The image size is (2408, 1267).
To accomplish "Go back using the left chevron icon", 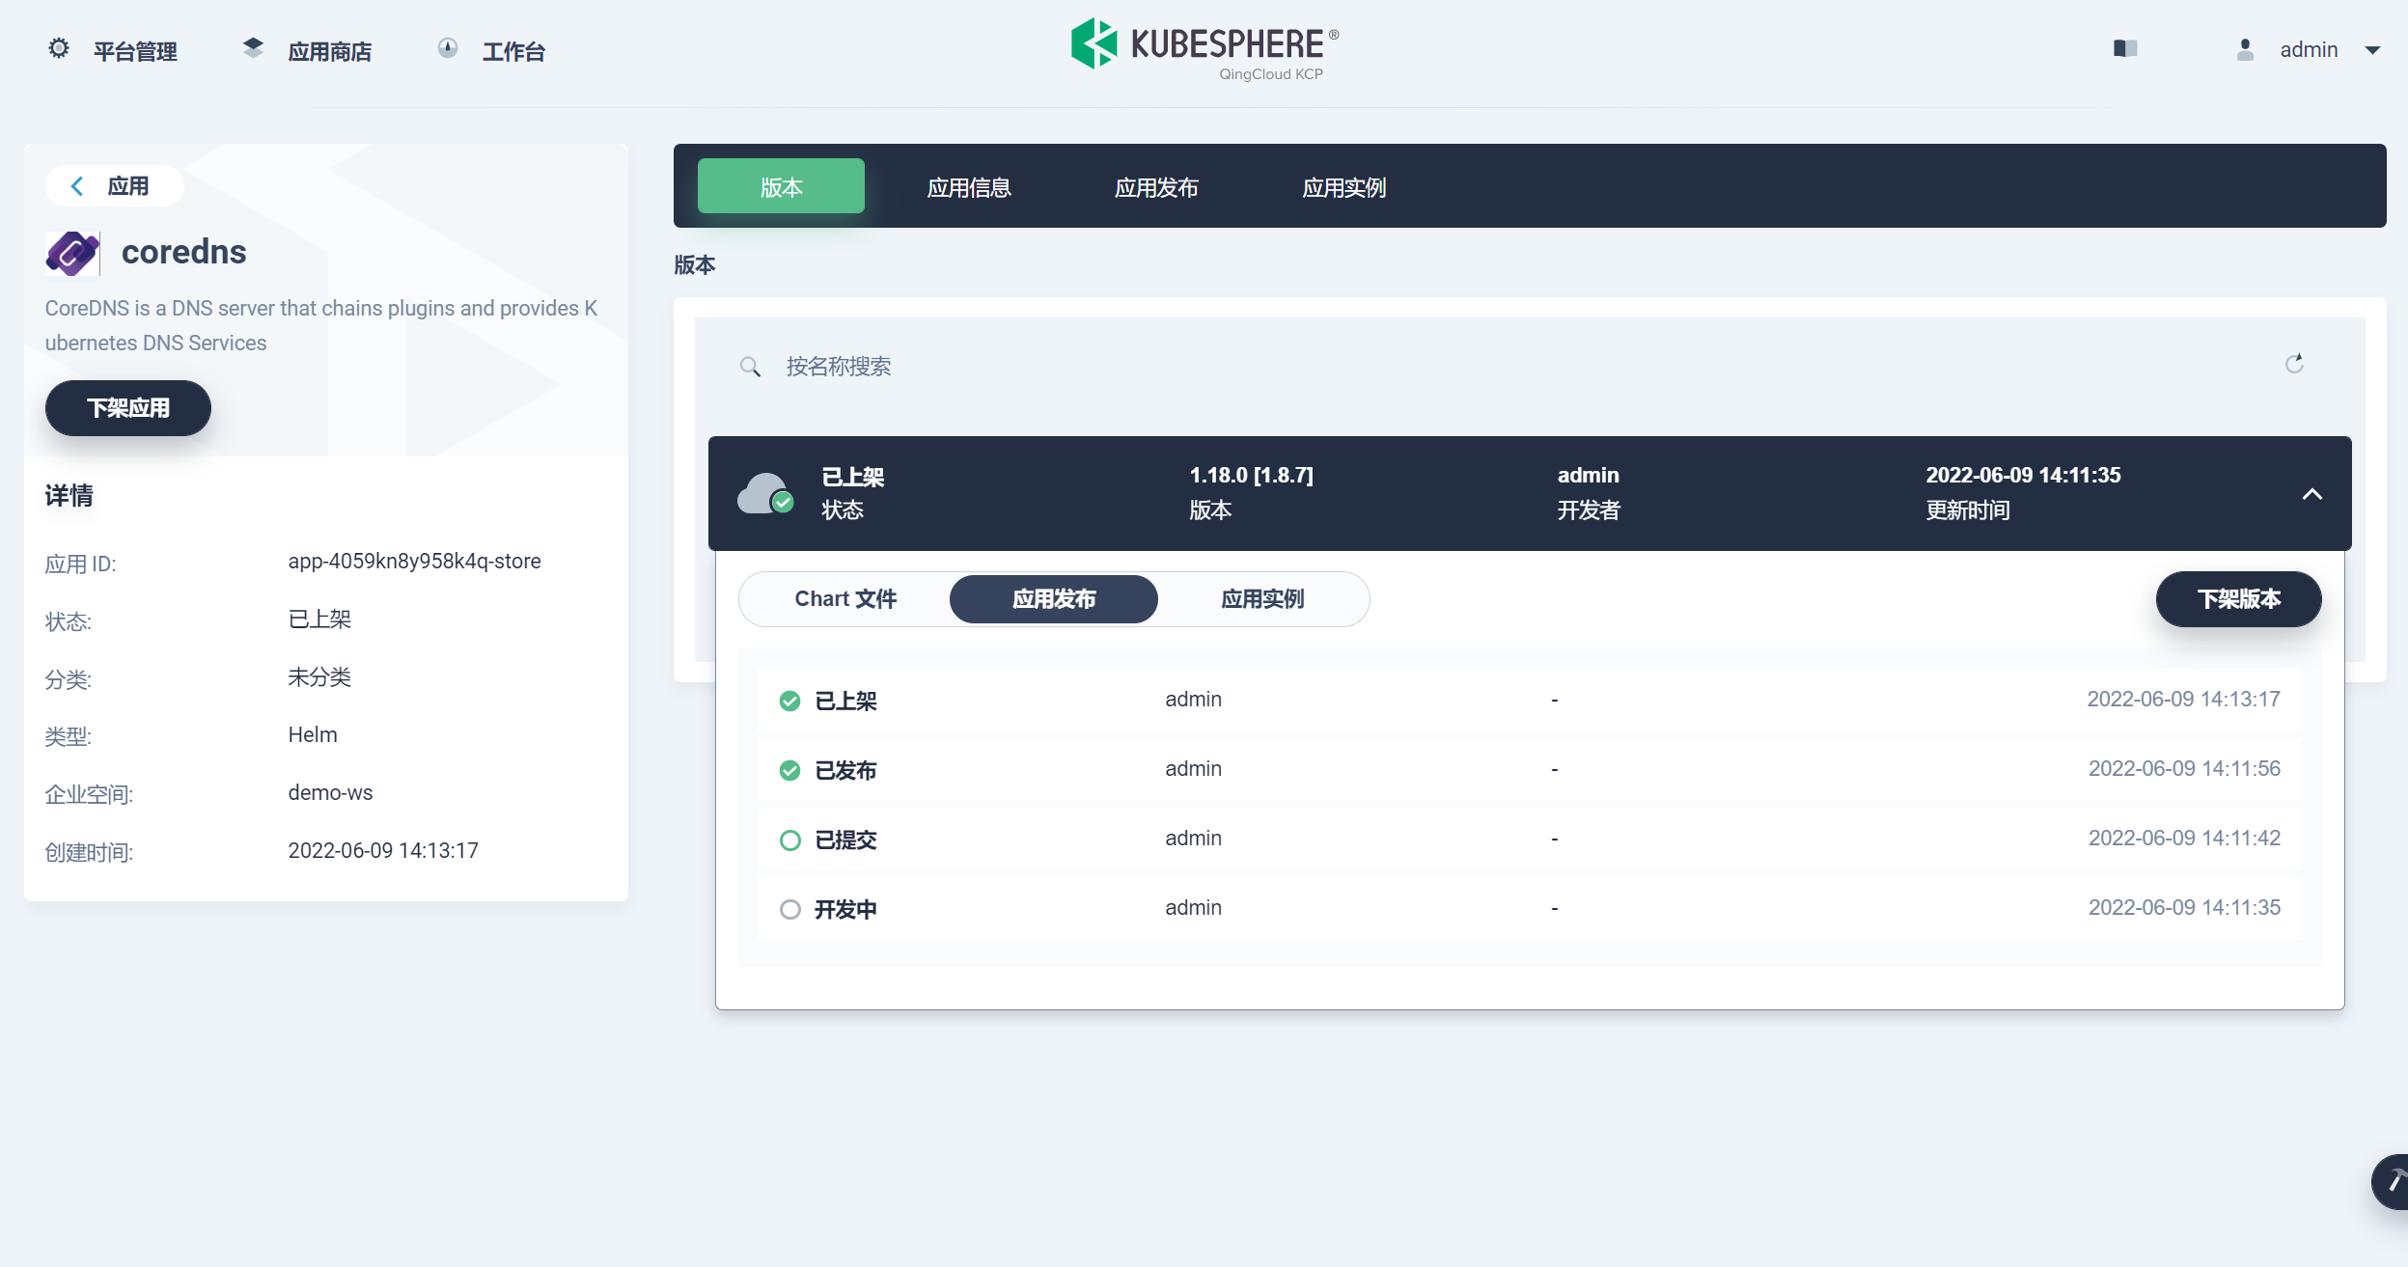I will tap(77, 186).
